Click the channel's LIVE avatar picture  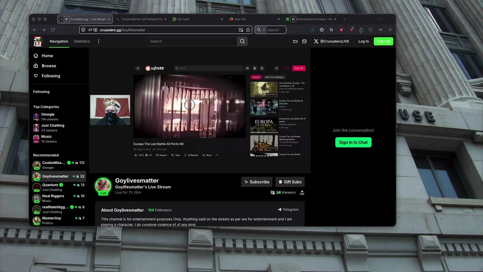pos(103,186)
